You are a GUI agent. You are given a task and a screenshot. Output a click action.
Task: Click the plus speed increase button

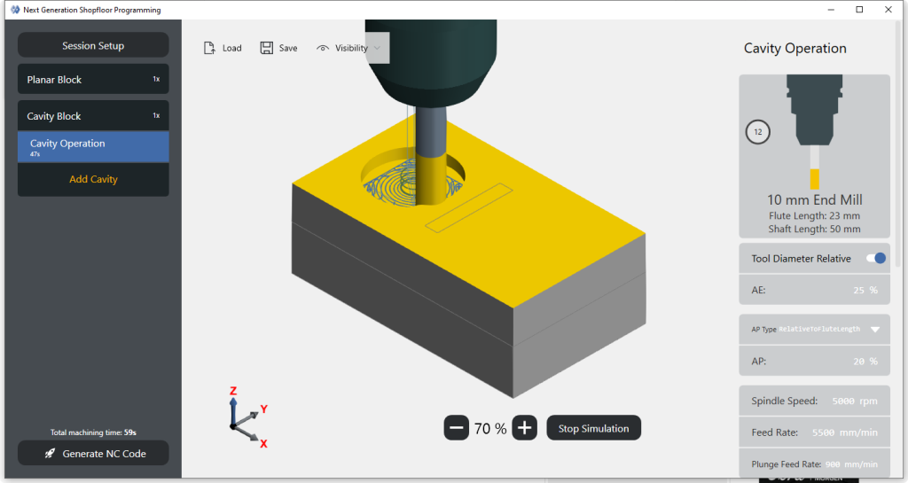(524, 428)
